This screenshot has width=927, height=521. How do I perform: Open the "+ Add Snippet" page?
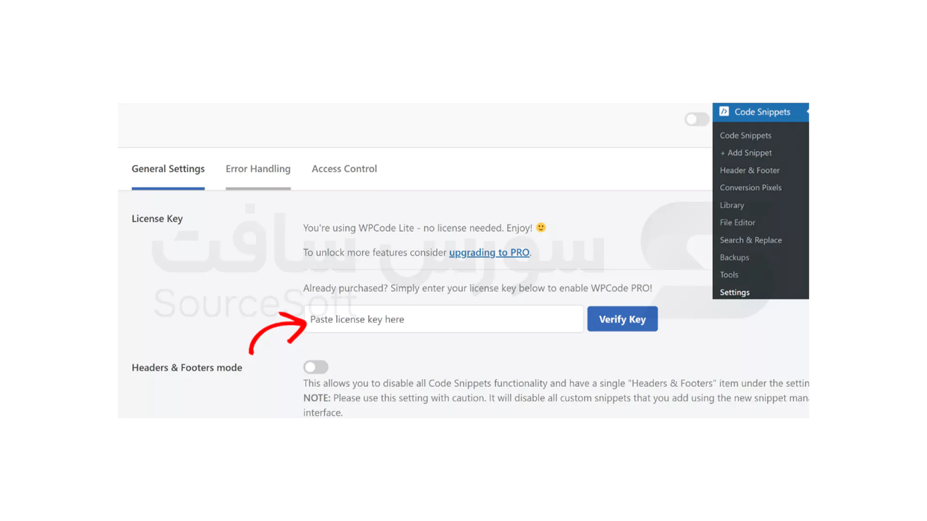pyautogui.click(x=746, y=152)
